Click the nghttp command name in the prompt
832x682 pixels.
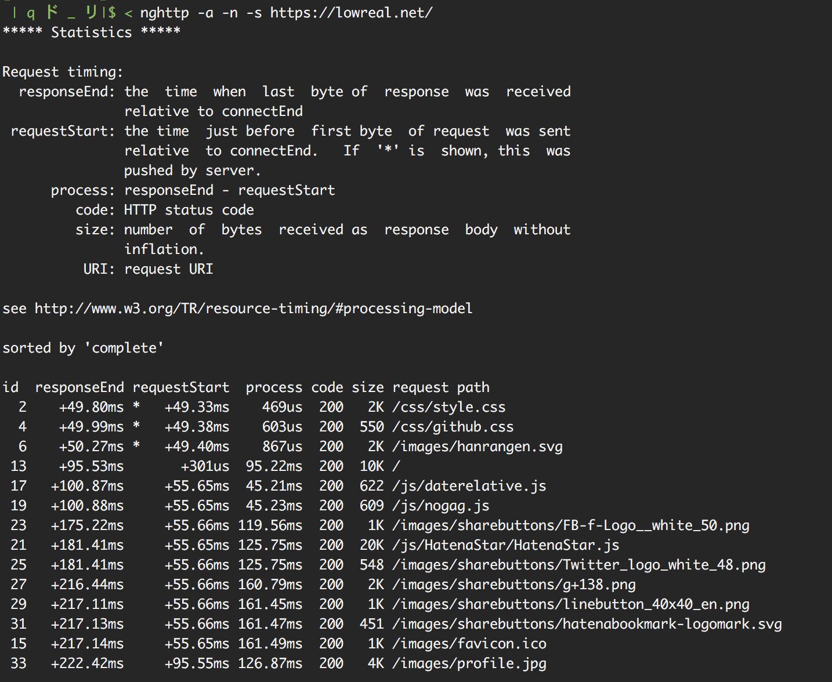[x=164, y=13]
